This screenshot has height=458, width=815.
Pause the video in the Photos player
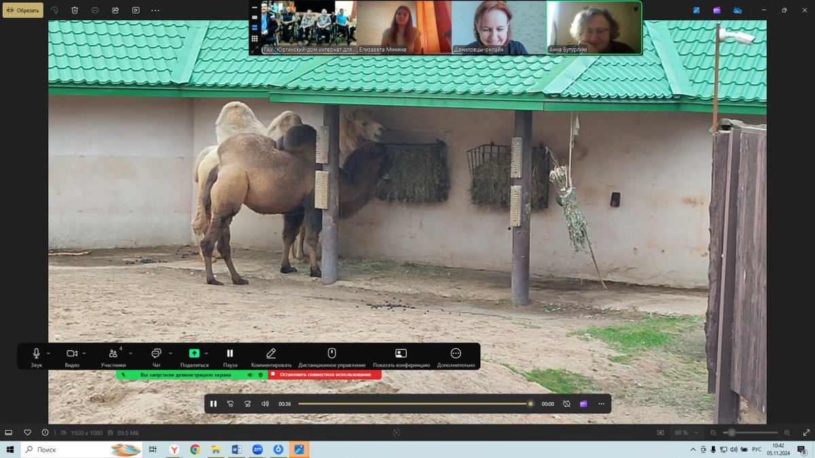213,404
